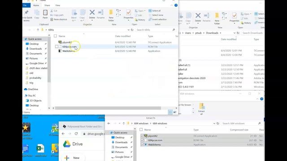The image size is (287, 161).
Task: Click New button in Google Drive
Action: (x=73, y=158)
